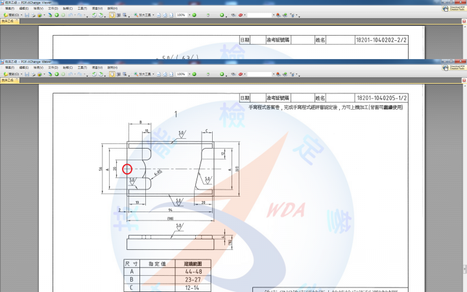Click the green zoom-in button beside 100%, front window
The height and width of the screenshot is (292, 467).
pos(194,74)
